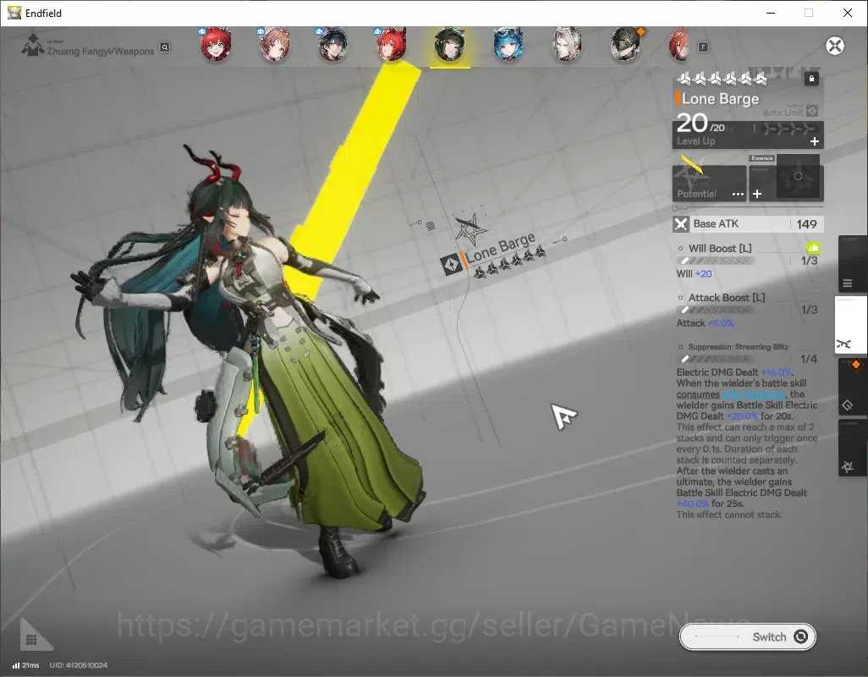Select the Will Boost [L] skill

click(x=720, y=249)
